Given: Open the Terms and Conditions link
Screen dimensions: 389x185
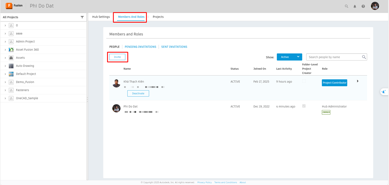Looking at the screenshot, I should [x=226, y=182].
